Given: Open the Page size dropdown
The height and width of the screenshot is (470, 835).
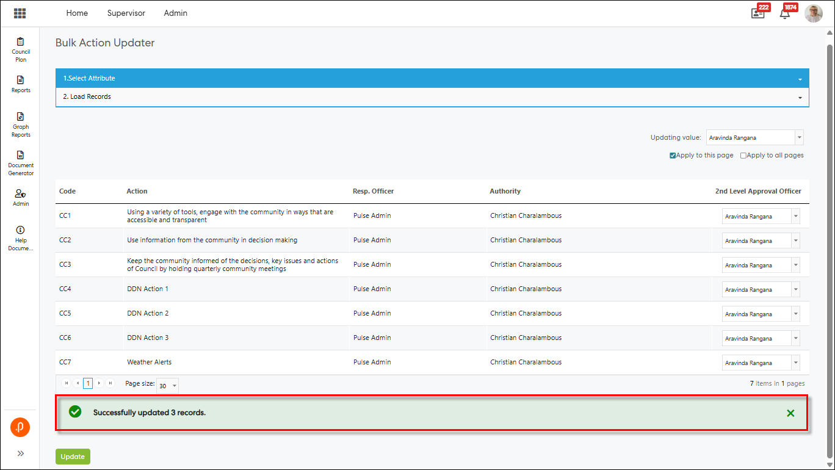Looking at the screenshot, I should click(174, 386).
